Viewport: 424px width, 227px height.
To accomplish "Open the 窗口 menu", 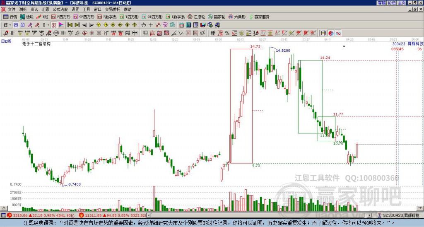I will click(98, 10).
